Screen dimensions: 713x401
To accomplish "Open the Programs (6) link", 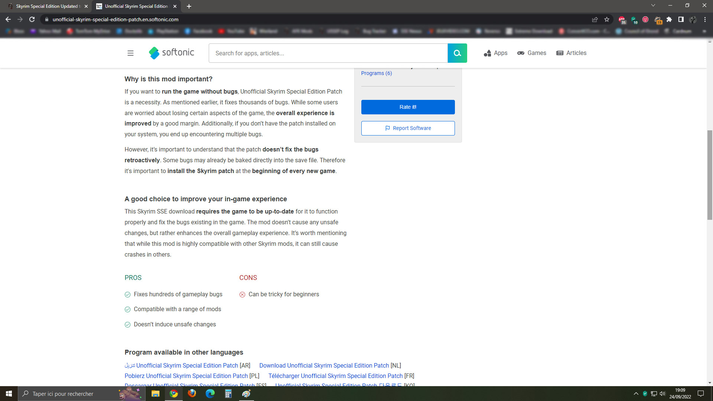I will coord(377,73).
